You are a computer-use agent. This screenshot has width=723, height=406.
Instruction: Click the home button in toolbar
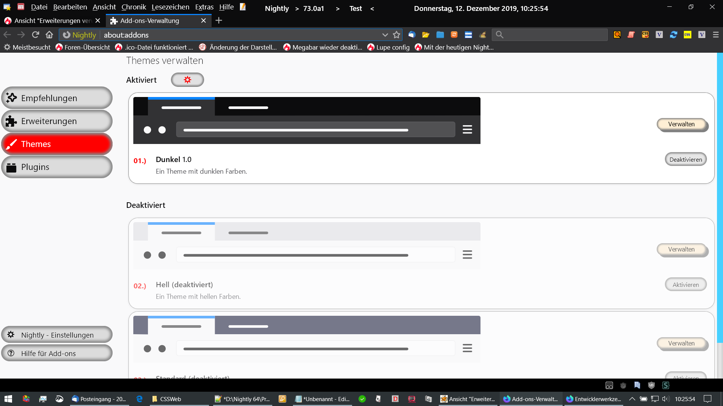pyautogui.click(x=49, y=35)
